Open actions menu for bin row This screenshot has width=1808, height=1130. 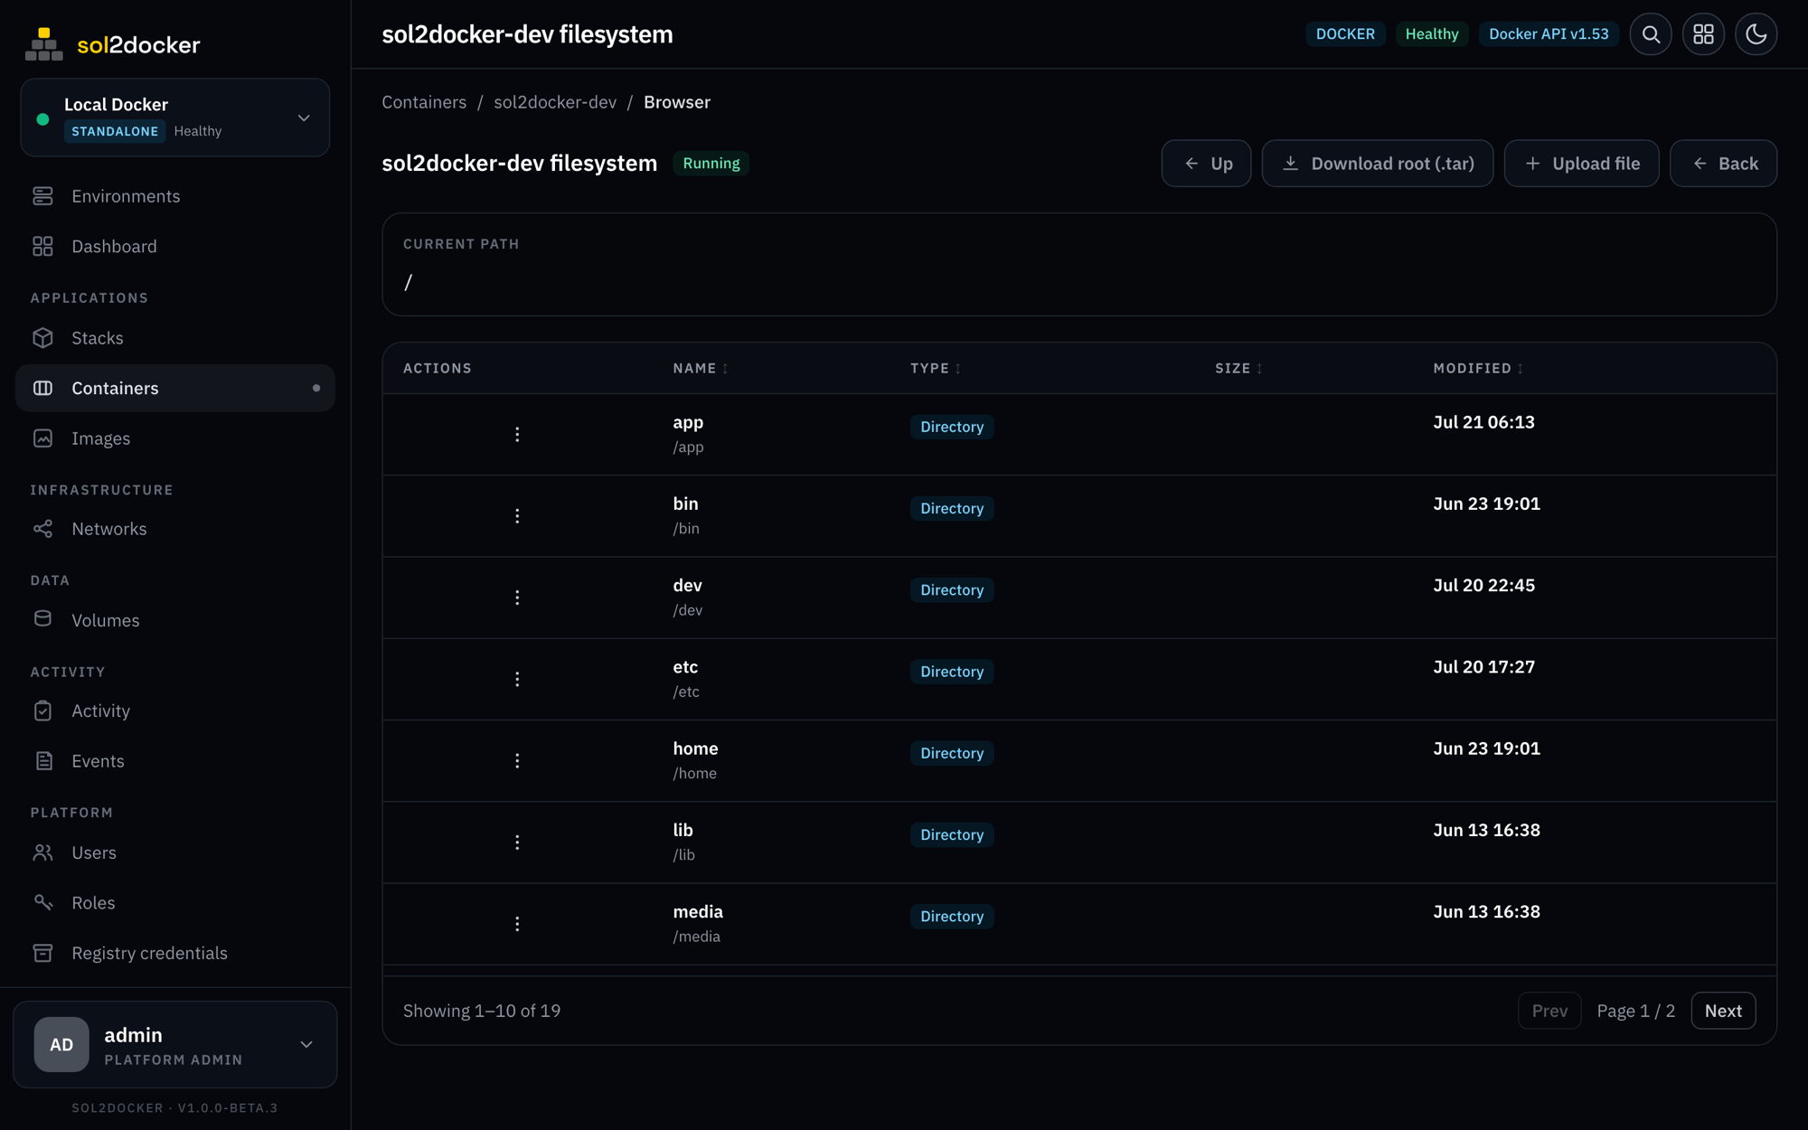coord(517,516)
